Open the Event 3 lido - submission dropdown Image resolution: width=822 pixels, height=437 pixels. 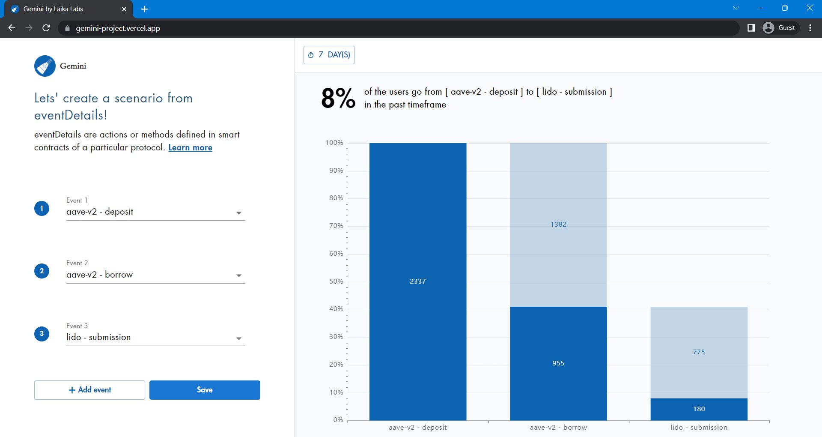(155, 338)
